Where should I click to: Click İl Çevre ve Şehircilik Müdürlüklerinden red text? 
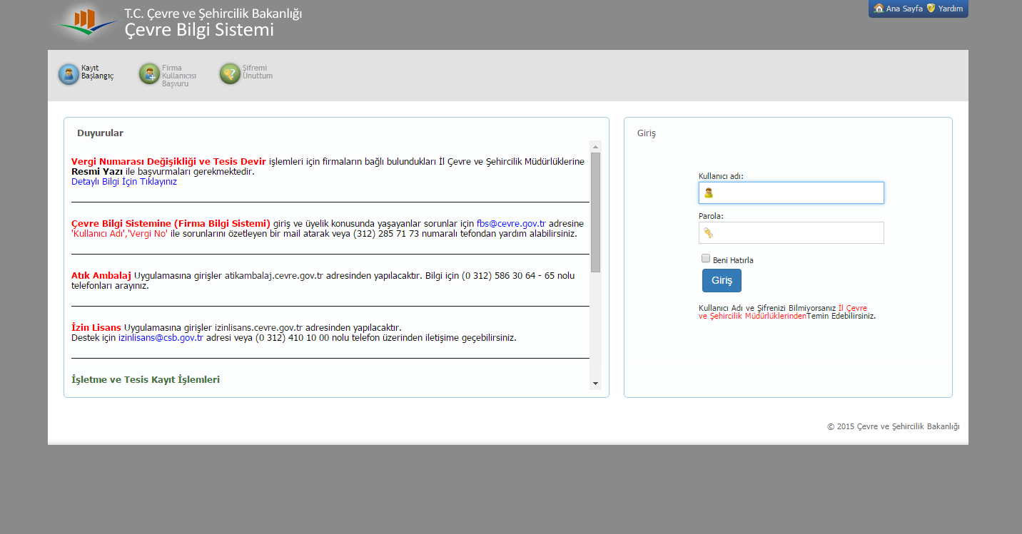[x=782, y=312]
